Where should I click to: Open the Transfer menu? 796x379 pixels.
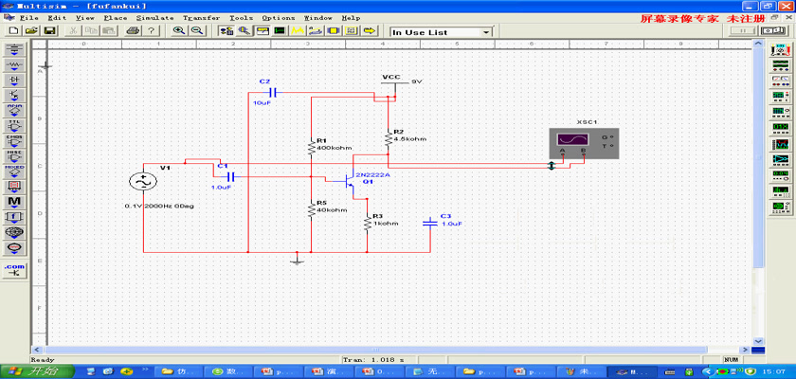coord(201,18)
